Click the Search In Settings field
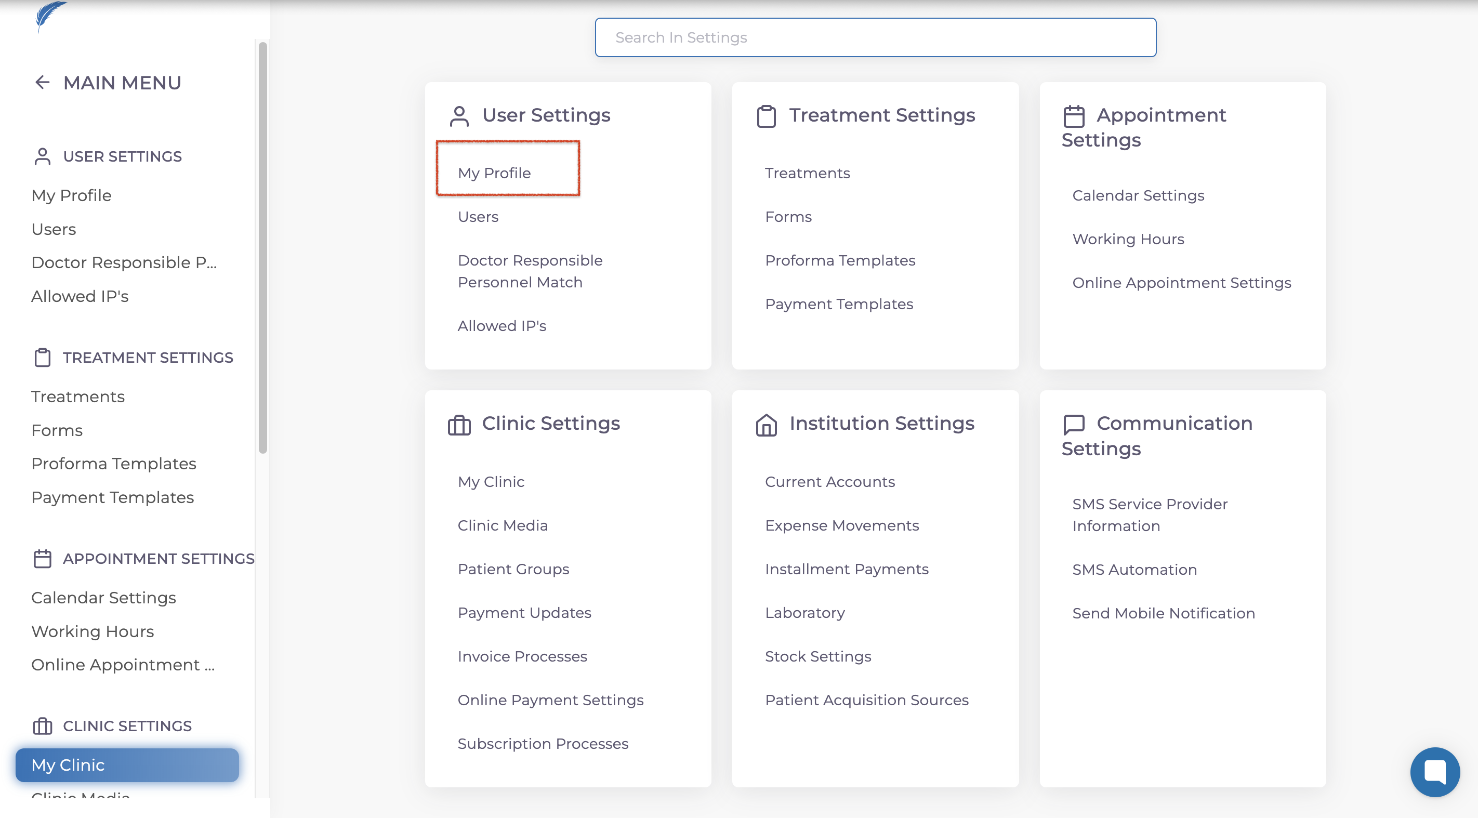The height and width of the screenshot is (818, 1478). pyautogui.click(x=875, y=37)
